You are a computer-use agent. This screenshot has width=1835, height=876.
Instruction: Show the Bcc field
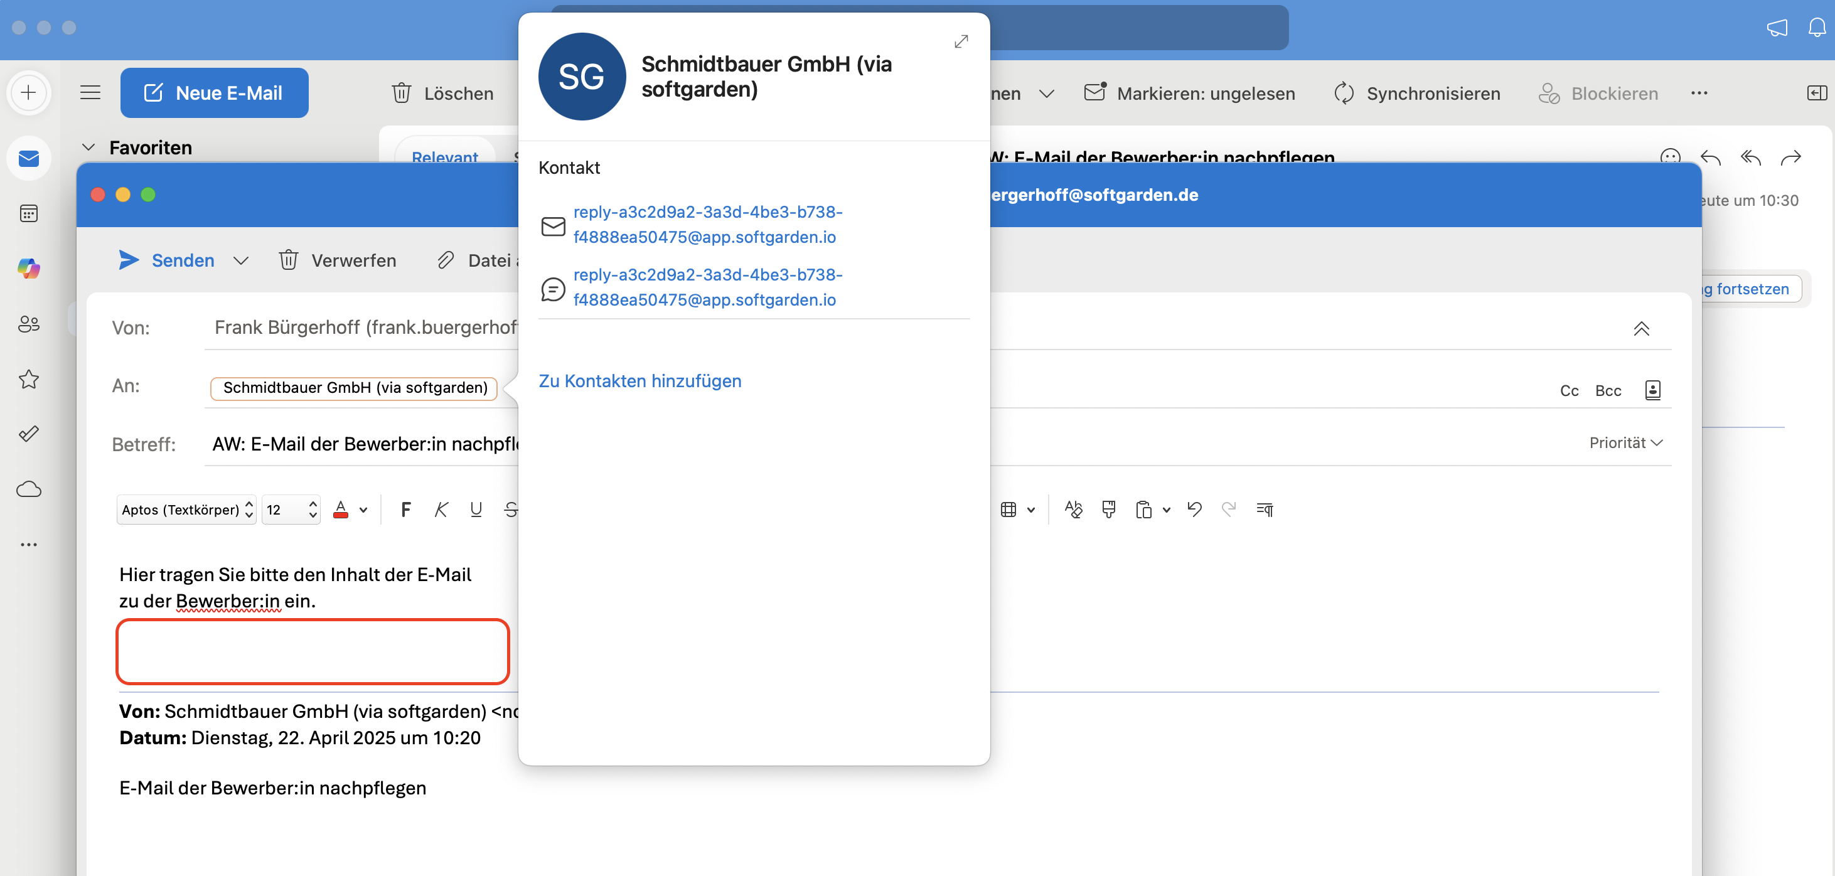click(x=1608, y=390)
